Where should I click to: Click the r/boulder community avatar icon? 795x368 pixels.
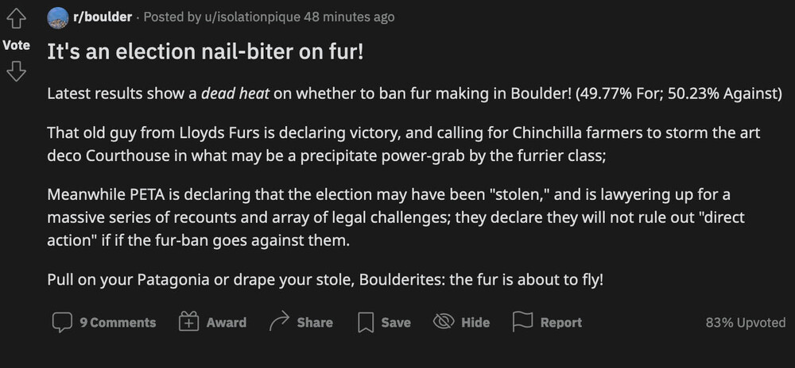[x=57, y=17]
